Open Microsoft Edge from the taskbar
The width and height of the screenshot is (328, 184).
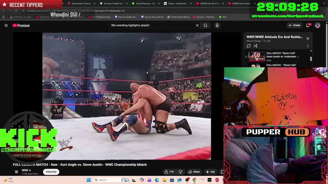(157, 180)
